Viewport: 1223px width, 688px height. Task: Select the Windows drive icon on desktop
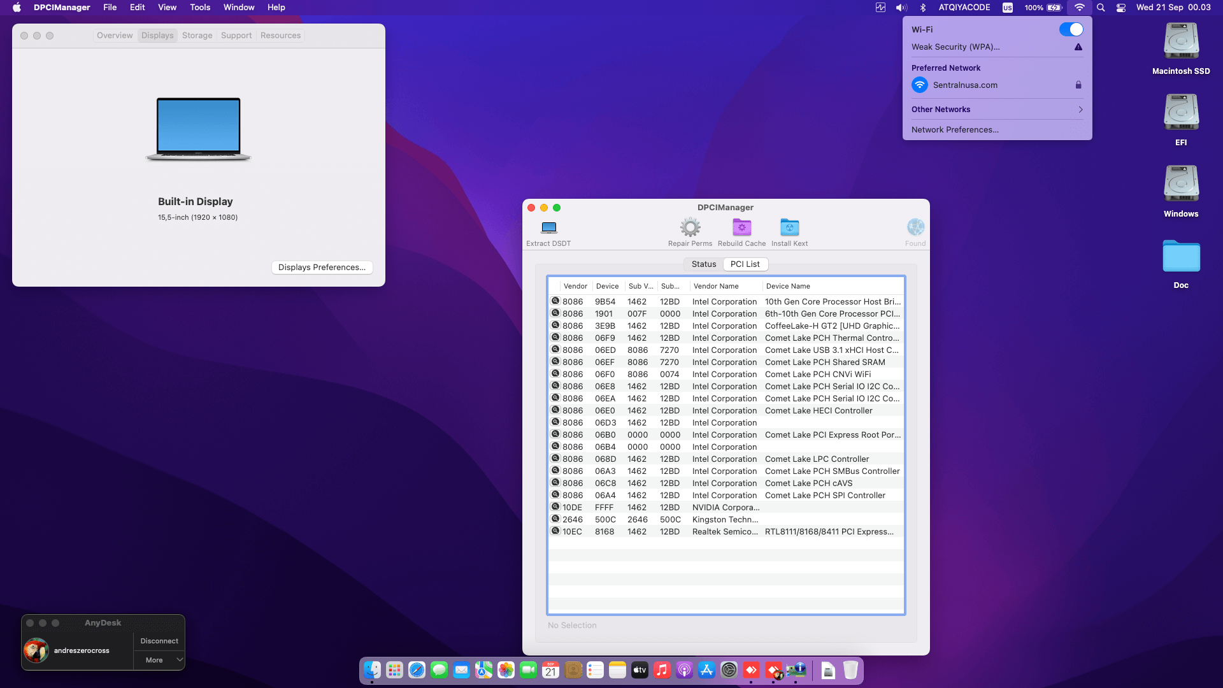click(1181, 185)
